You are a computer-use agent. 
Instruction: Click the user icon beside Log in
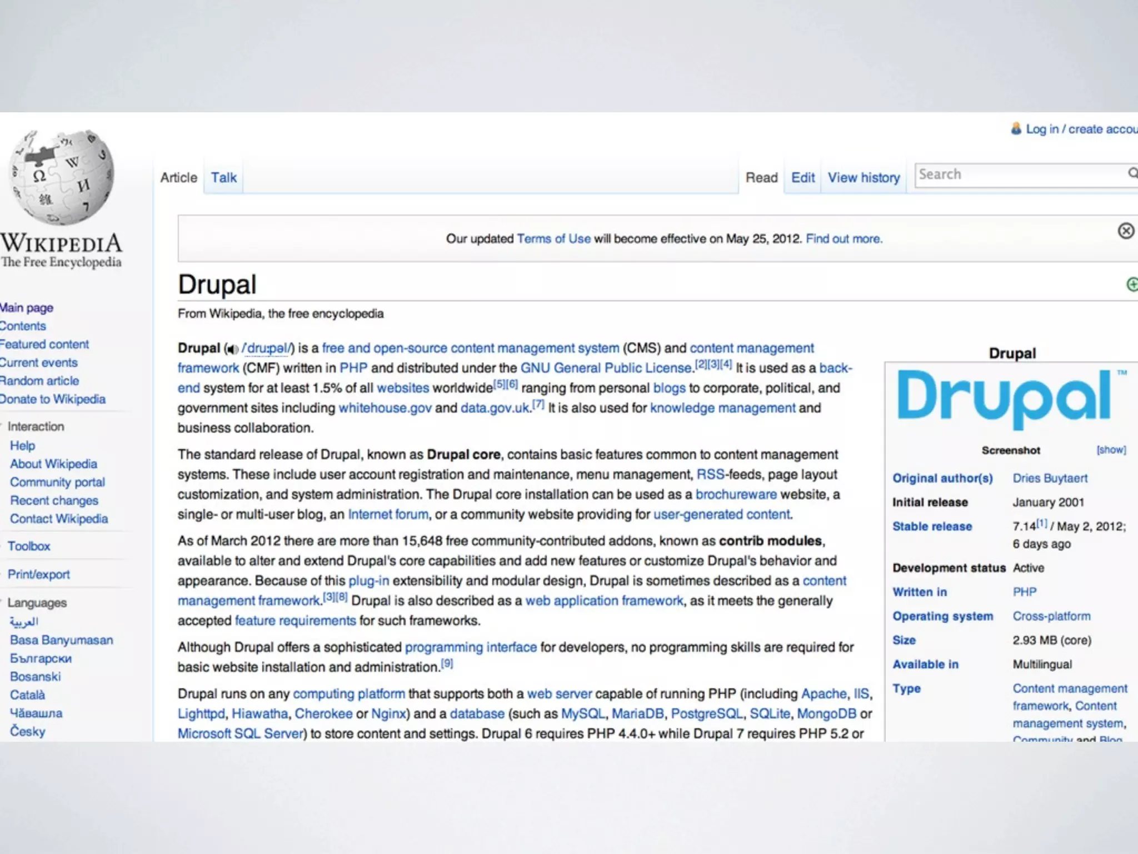(x=1016, y=129)
